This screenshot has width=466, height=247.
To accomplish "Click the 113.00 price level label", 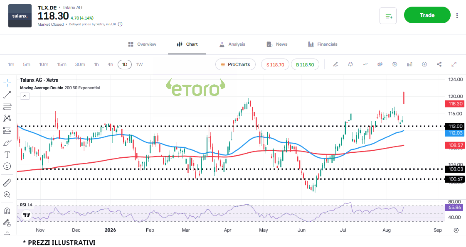I will pyautogui.click(x=455, y=126).
